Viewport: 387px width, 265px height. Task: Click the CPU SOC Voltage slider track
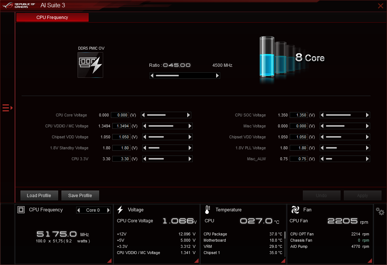tap(345, 115)
